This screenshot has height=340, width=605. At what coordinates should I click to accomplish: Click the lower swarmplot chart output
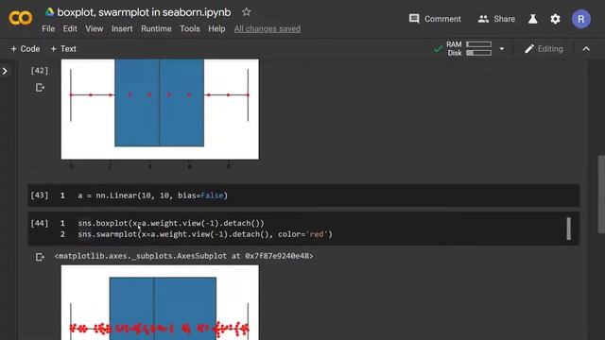pos(160,302)
